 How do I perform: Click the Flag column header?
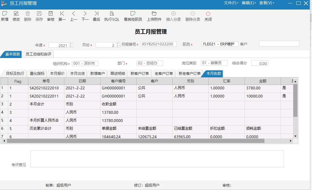click(x=18, y=81)
